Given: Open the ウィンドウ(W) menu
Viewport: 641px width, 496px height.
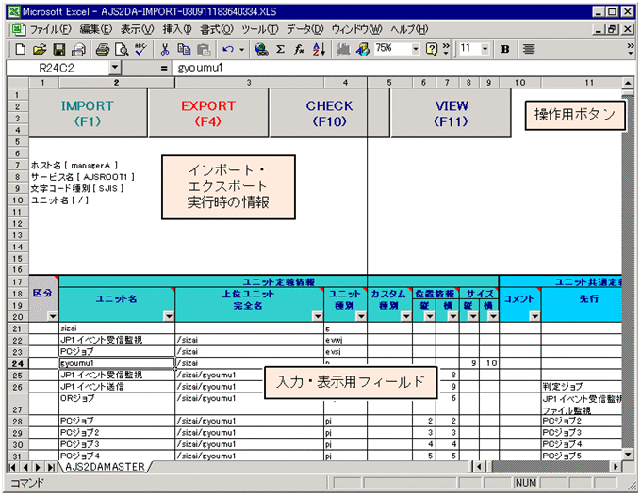Looking at the screenshot, I should click(x=357, y=29).
